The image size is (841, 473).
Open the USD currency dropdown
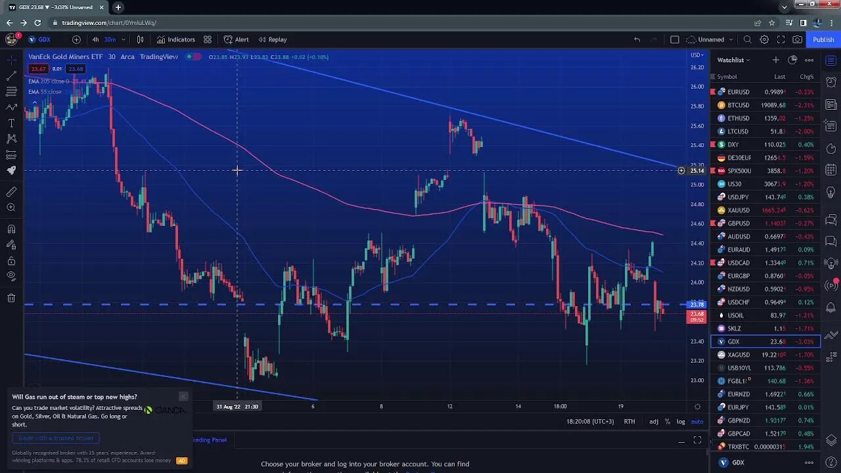(x=697, y=55)
